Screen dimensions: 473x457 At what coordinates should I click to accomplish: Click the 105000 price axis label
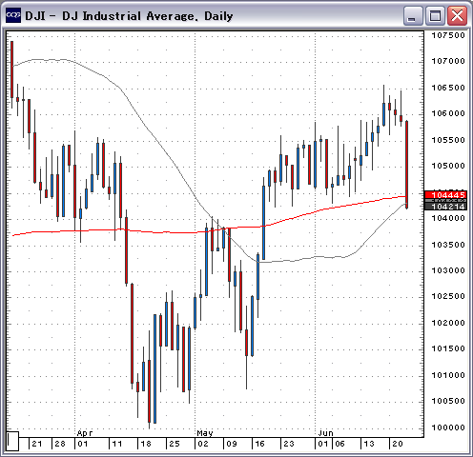(448, 166)
